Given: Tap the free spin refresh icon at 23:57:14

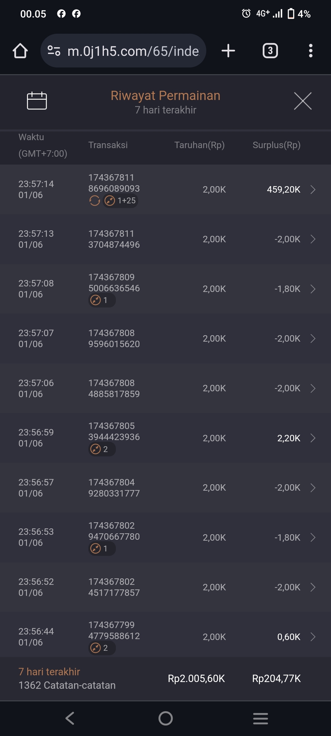Looking at the screenshot, I should pyautogui.click(x=94, y=201).
